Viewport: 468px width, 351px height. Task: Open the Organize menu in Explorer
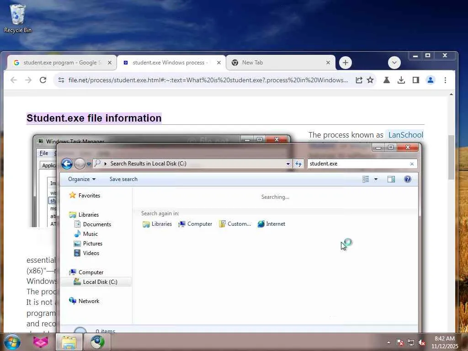(82, 179)
